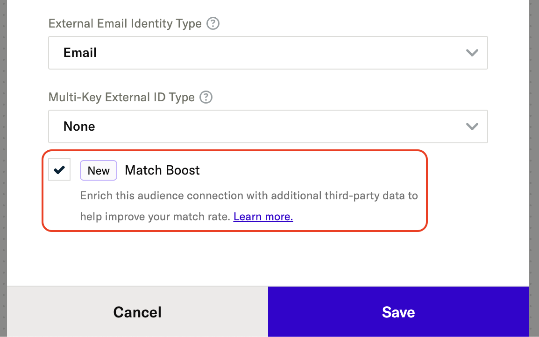Click the dimmed backdrop left of the dialog

(3, 140)
